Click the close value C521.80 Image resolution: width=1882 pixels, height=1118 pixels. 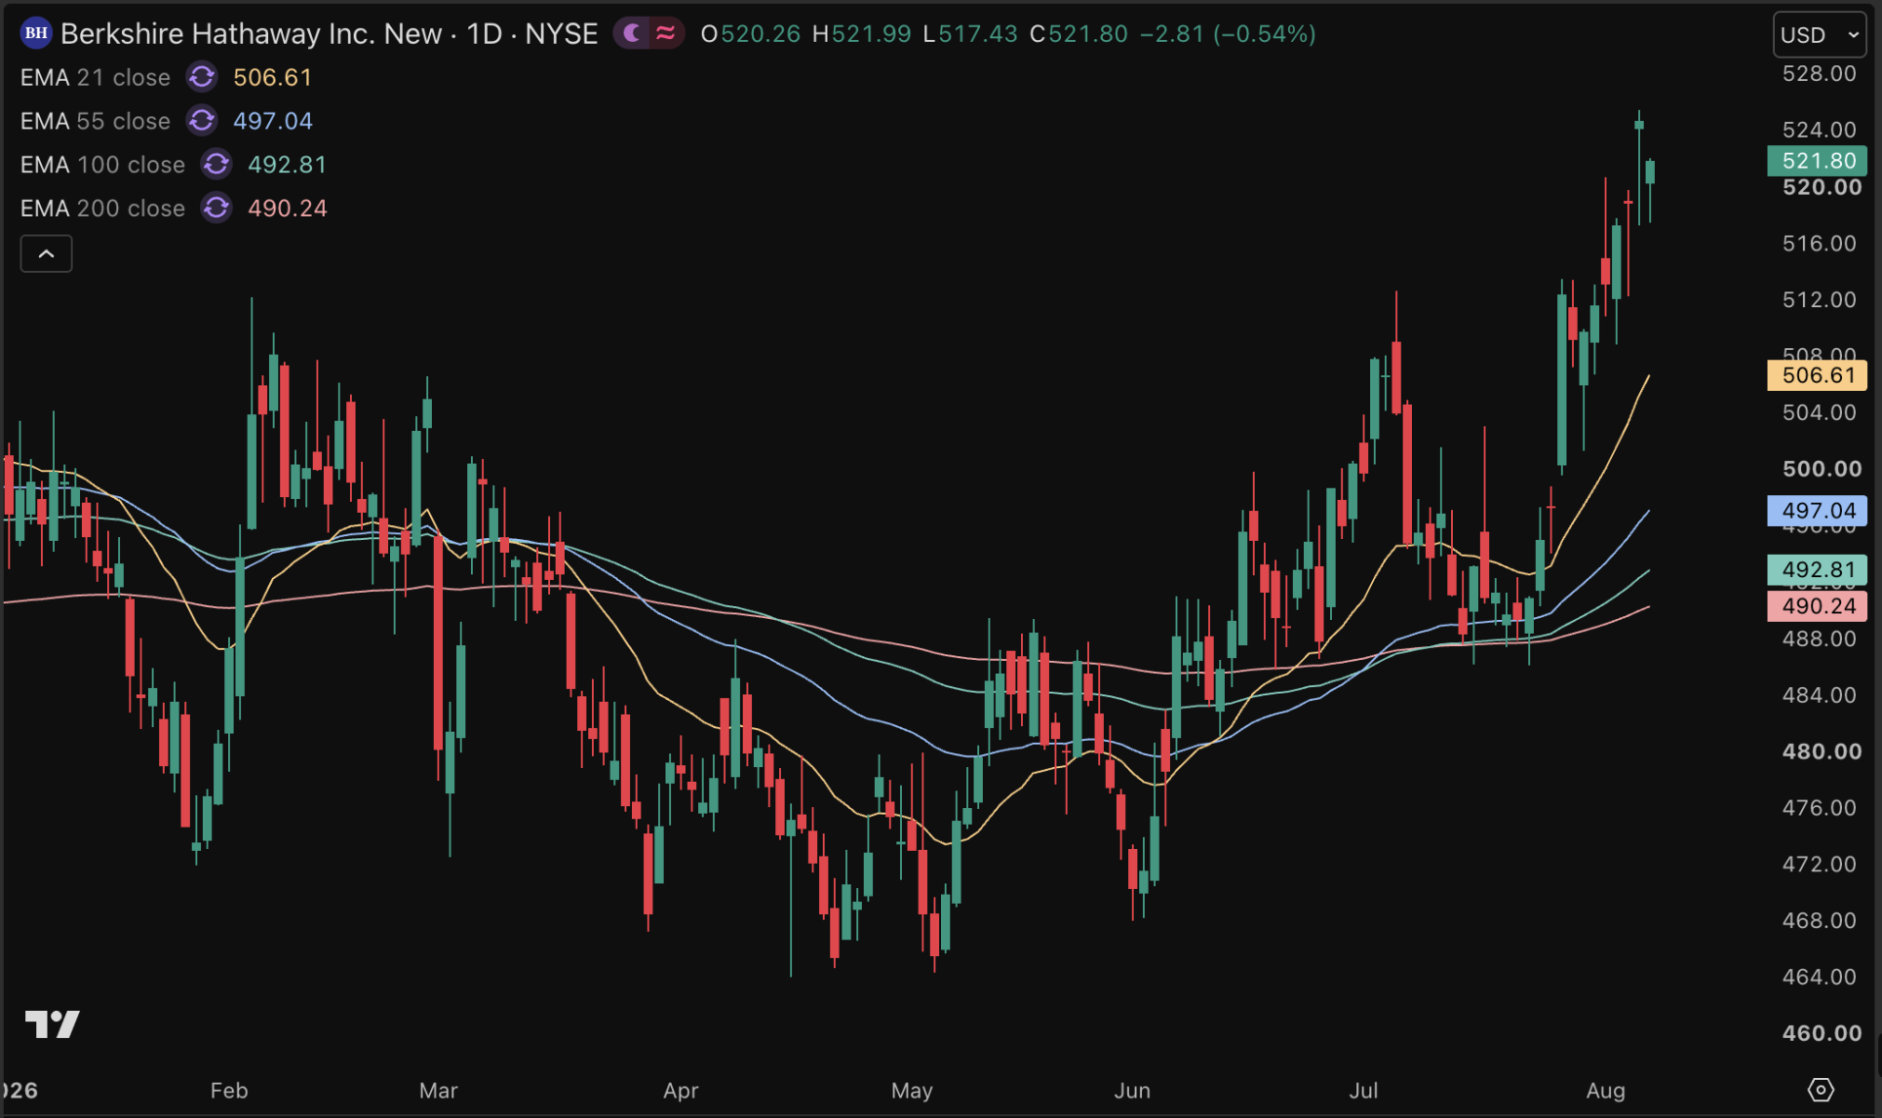[x=1079, y=34]
